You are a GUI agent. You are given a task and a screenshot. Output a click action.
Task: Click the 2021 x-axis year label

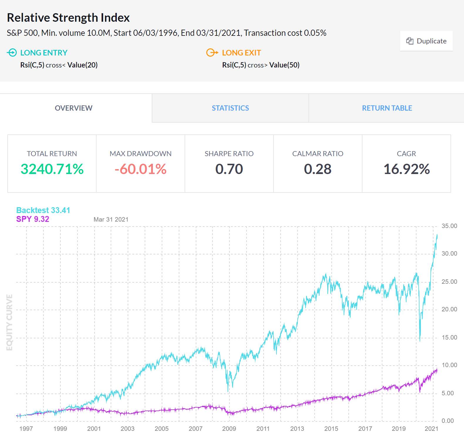431,428
